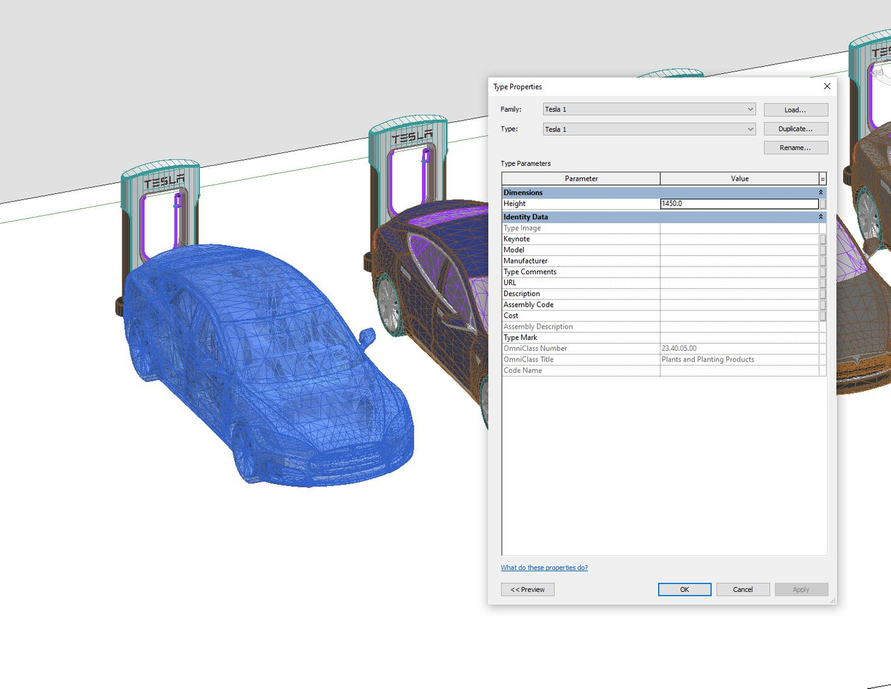Select the 'Description' parameter name
This screenshot has width=891, height=689.
coord(522,294)
